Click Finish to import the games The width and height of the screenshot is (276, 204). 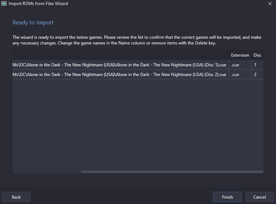click(227, 197)
